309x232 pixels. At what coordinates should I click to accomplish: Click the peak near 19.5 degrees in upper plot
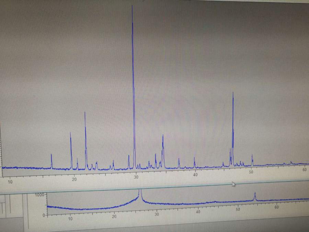71,151
